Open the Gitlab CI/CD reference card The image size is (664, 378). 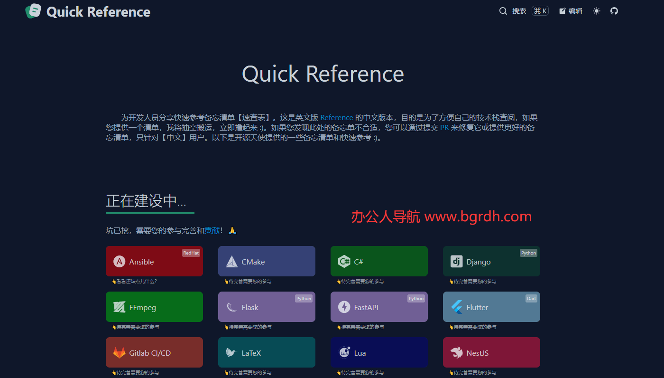coord(154,352)
